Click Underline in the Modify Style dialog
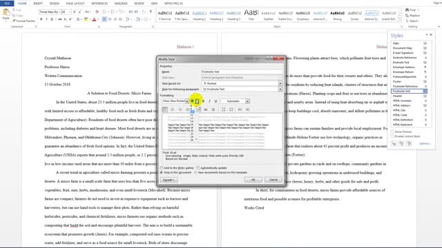The width and height of the screenshot is (442, 248). pyautogui.click(x=215, y=101)
